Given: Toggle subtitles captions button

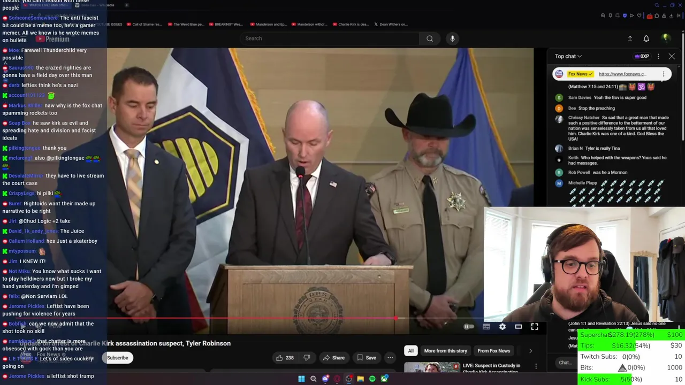Looking at the screenshot, I should click(486, 327).
